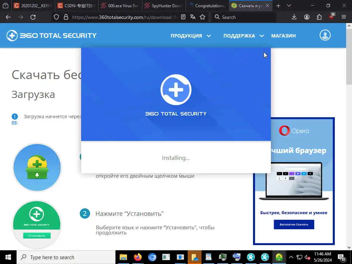Focus the Firefox Search box
Screen dimensions: 352x264
click(x=244, y=17)
